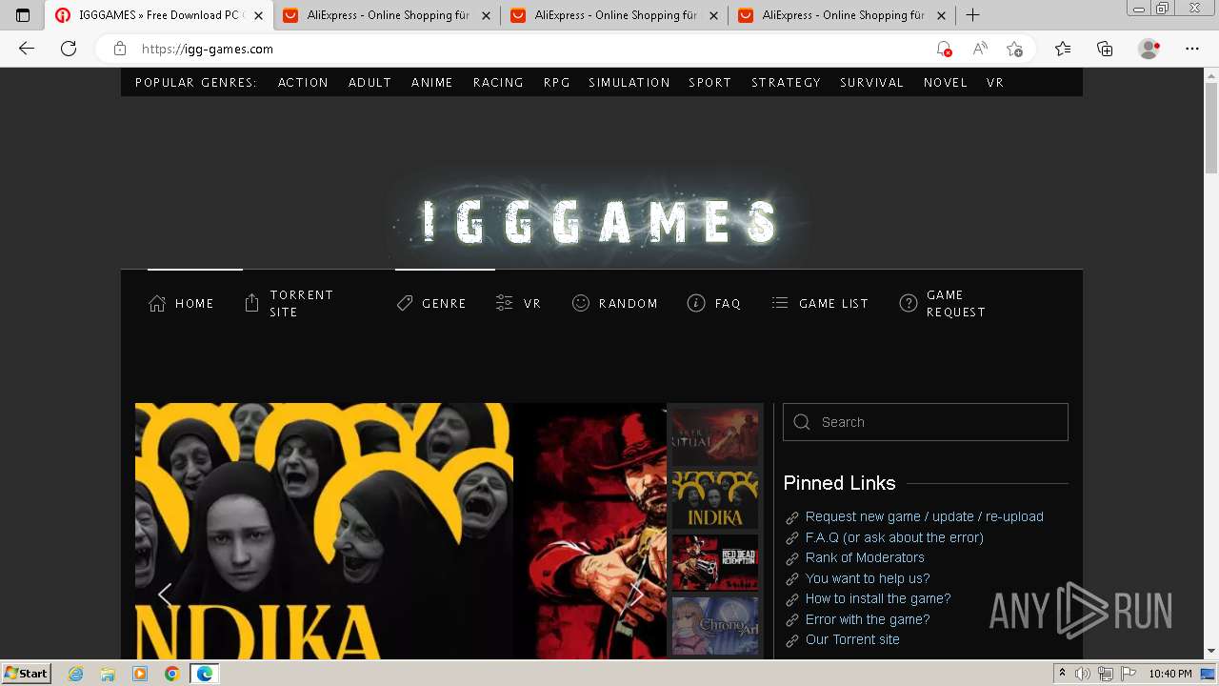The height and width of the screenshot is (686, 1219).
Task: Open You want to help us? link
Action: click(x=867, y=578)
